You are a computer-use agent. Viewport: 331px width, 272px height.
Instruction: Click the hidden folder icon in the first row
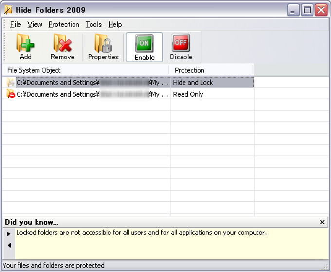pos(10,82)
